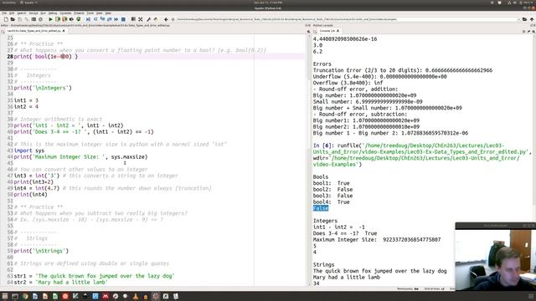Image resolution: width=536 pixels, height=301 pixels.
Task: Change to the parent directory
Action: (532, 19)
